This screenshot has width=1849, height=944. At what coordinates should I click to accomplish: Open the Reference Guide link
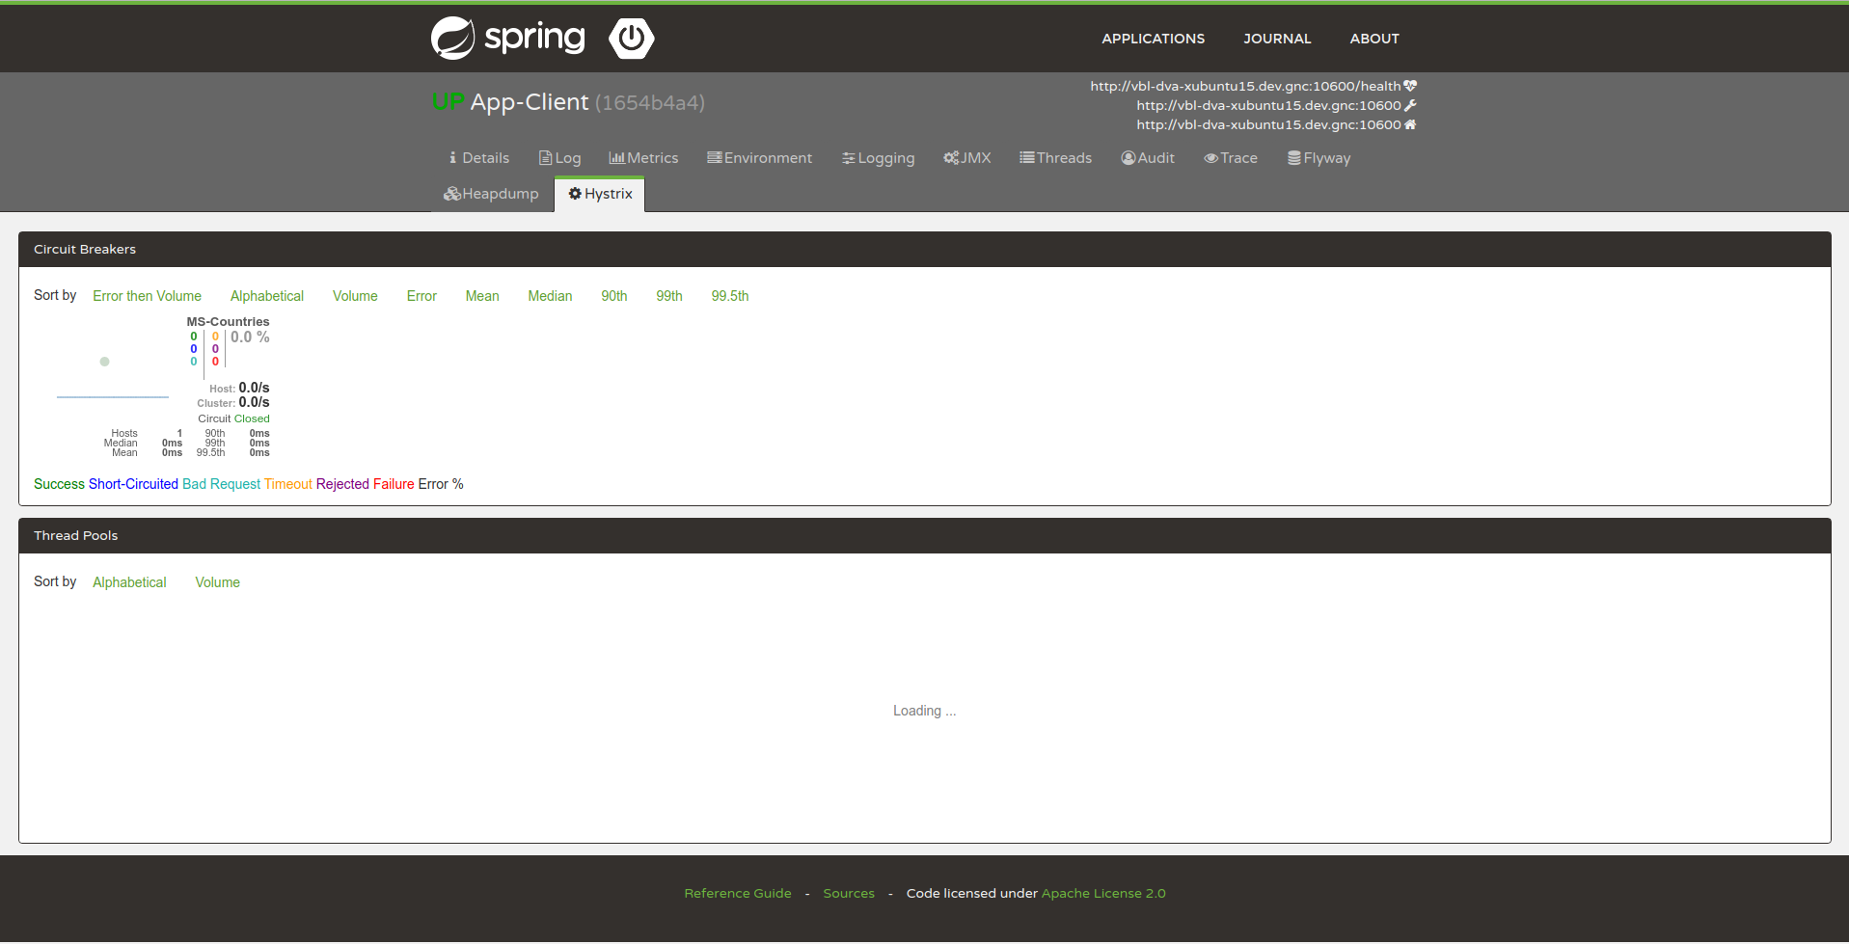738,894
